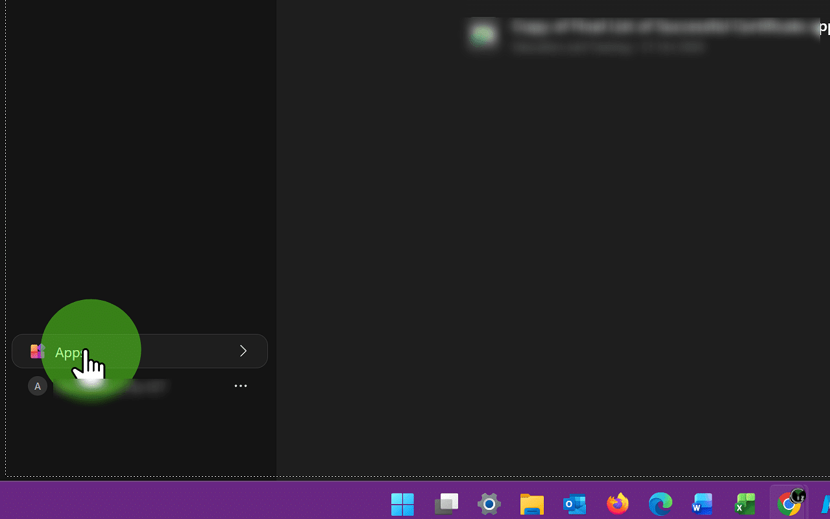This screenshot has height=519, width=830.
Task: Open File Explorer
Action: (531, 503)
